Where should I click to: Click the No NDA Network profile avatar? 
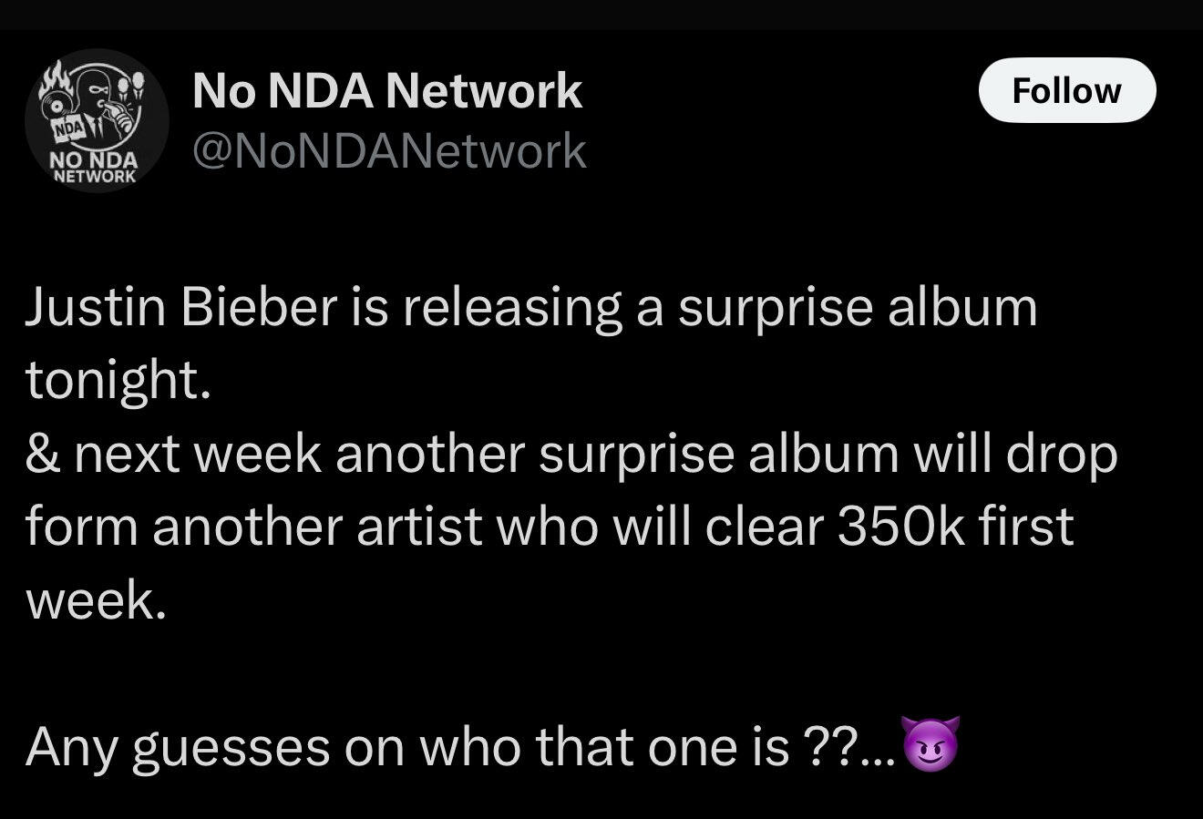click(95, 118)
